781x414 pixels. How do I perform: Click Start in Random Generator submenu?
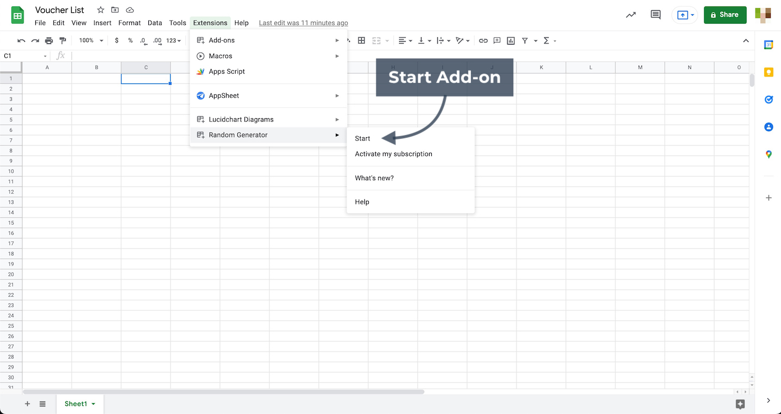(411, 138)
